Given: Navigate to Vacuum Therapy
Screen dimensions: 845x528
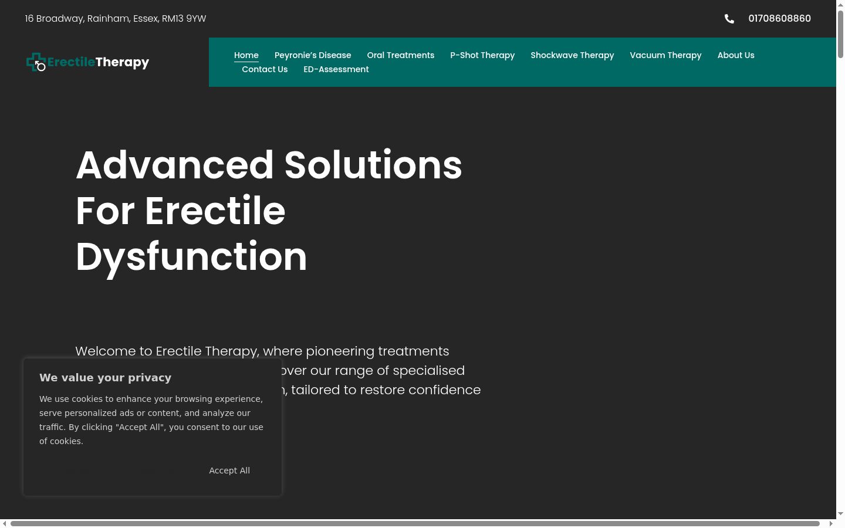Looking at the screenshot, I should 665,55.
